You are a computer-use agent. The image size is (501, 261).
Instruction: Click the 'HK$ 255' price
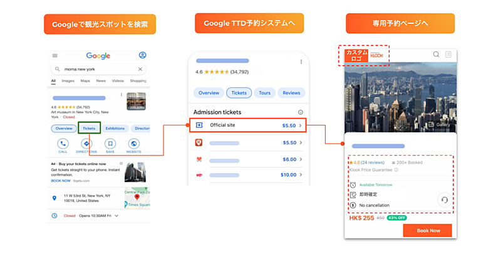click(x=361, y=218)
